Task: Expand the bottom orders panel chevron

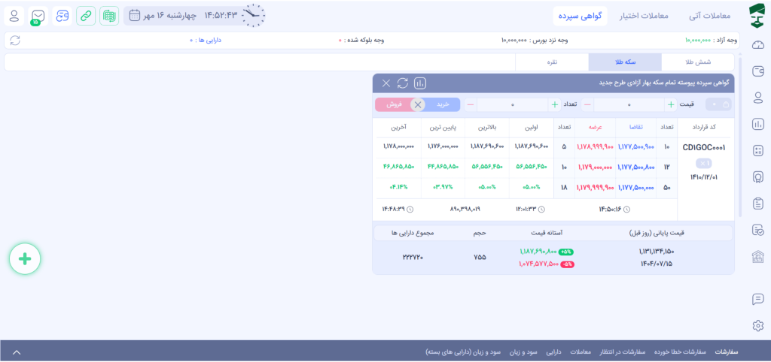Action: click(17, 351)
